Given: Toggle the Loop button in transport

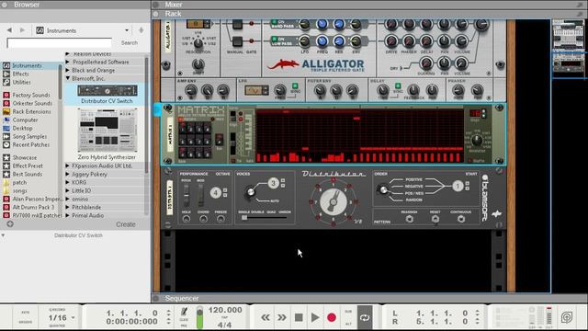Looking at the screenshot, I should 365,317.
